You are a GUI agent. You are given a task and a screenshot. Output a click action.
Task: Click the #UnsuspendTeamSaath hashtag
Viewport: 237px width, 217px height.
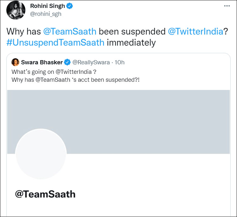(x=55, y=42)
